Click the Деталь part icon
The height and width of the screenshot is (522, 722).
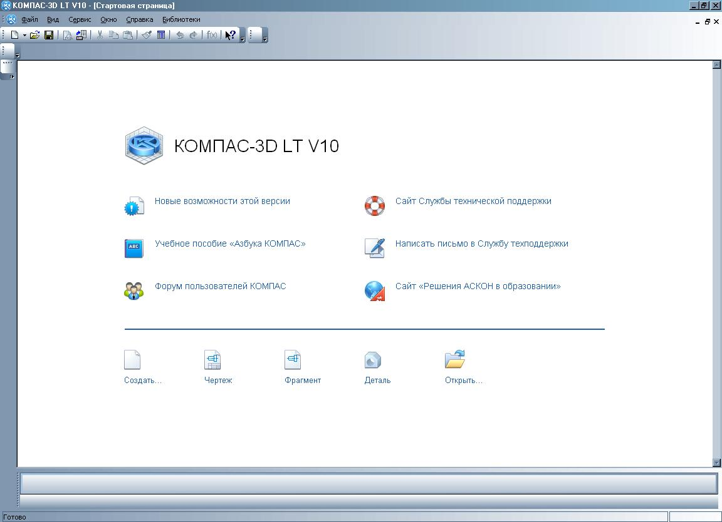372,360
